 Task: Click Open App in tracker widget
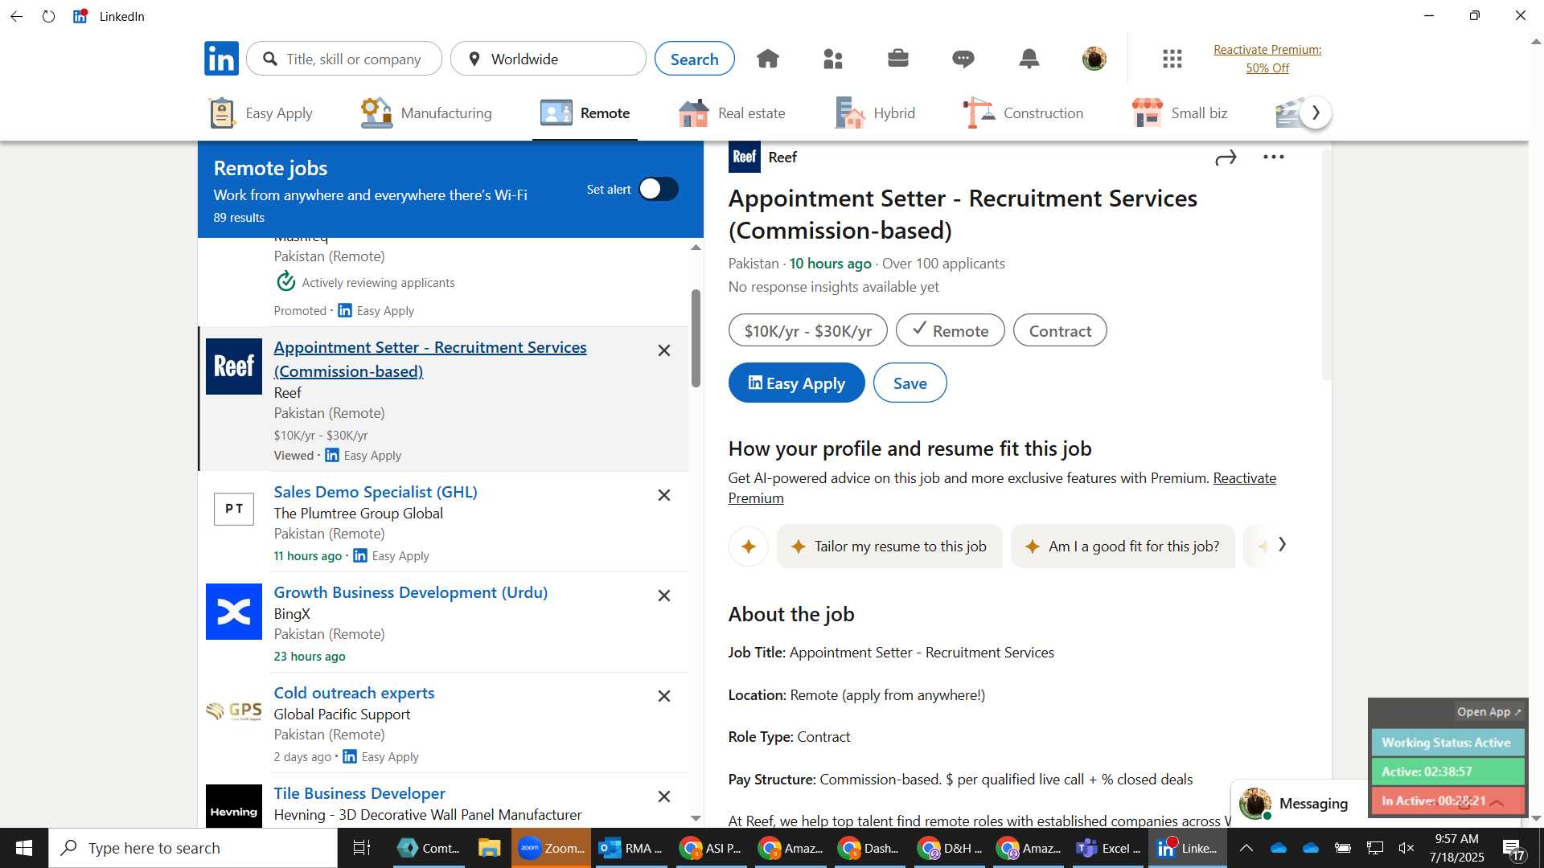coord(1489,712)
